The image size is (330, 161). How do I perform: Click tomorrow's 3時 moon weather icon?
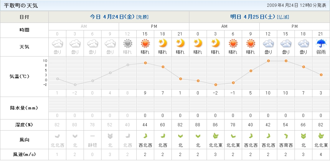click(x=216, y=43)
